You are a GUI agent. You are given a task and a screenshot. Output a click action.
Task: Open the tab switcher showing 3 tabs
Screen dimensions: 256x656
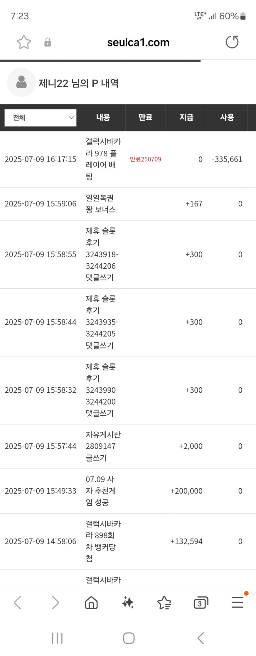click(201, 603)
